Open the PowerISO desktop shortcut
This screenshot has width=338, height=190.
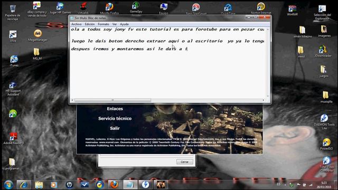326,144
